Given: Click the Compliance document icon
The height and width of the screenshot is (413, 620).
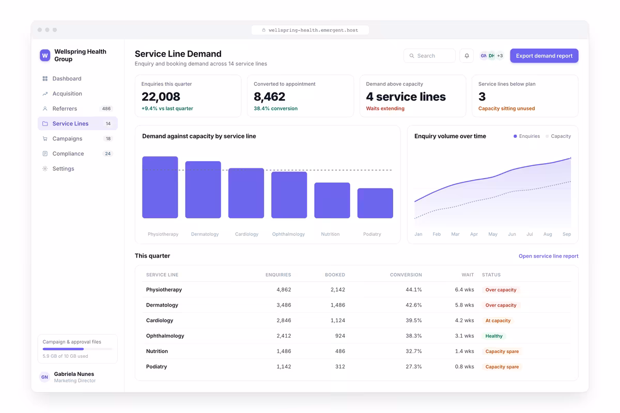Looking at the screenshot, I should point(45,153).
